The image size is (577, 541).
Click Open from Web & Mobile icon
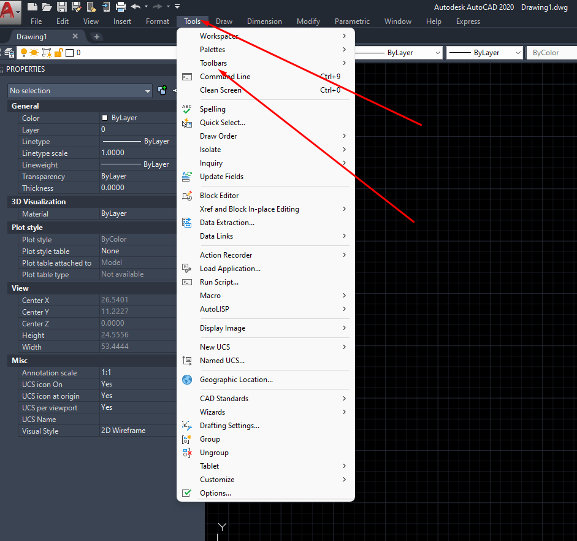click(91, 6)
